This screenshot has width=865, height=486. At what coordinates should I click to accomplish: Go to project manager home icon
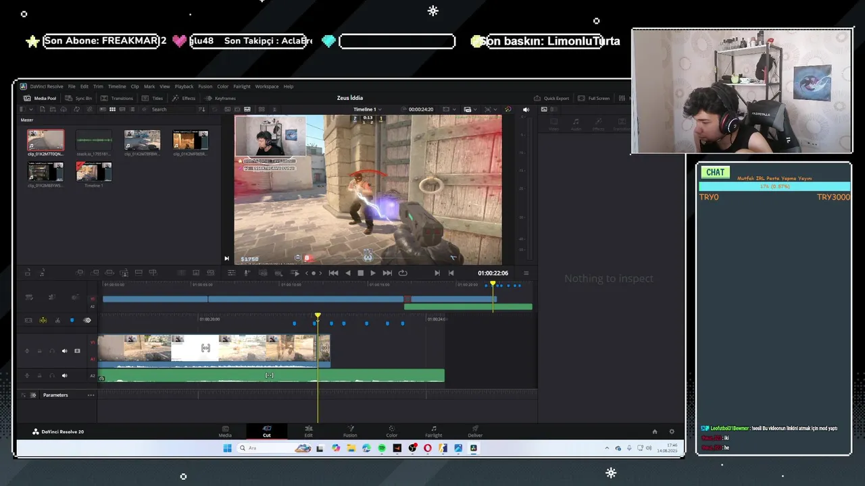click(x=654, y=431)
